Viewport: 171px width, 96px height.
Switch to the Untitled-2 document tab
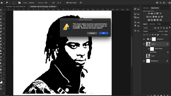tap(43, 6)
